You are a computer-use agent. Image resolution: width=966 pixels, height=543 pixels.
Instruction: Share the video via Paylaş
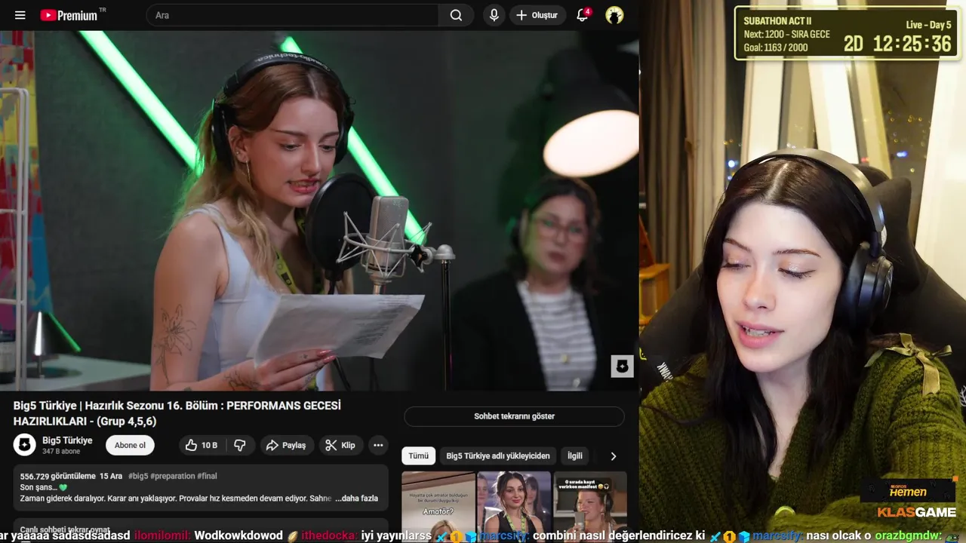(286, 445)
